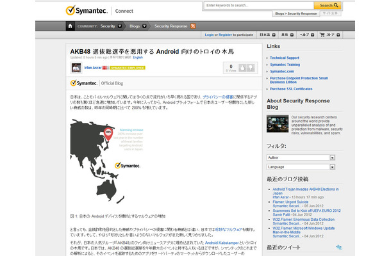Open the English translation link
This screenshot has height=256, width=391.
point(138,58)
